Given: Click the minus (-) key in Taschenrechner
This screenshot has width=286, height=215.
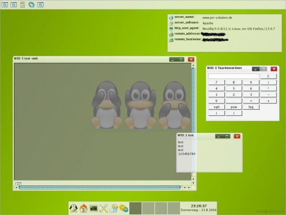Looking at the screenshot, I should (x=268, y=95).
